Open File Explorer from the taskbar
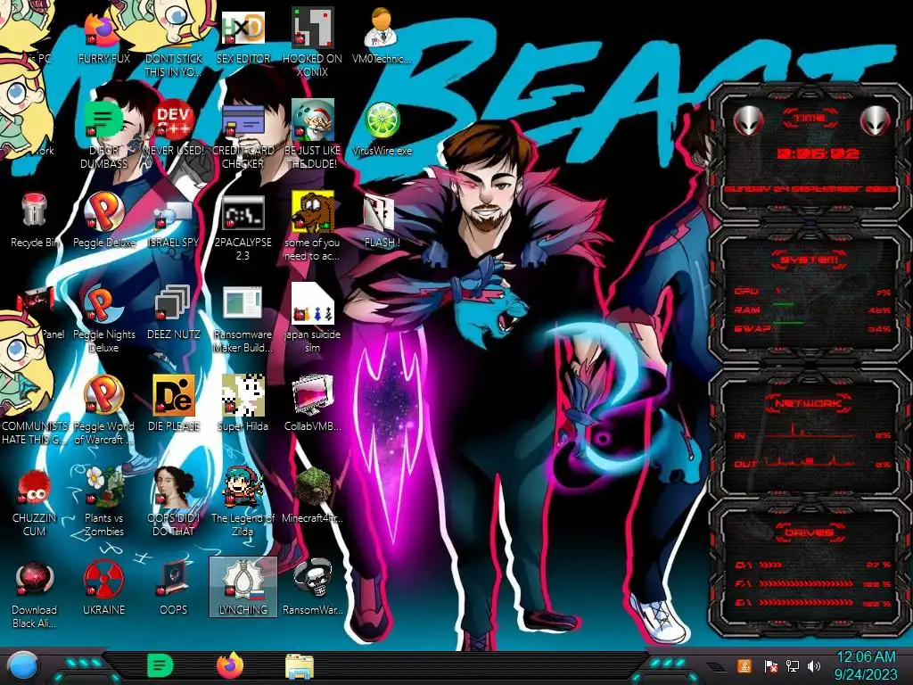Viewport: 913px width, 685px height. point(300,666)
